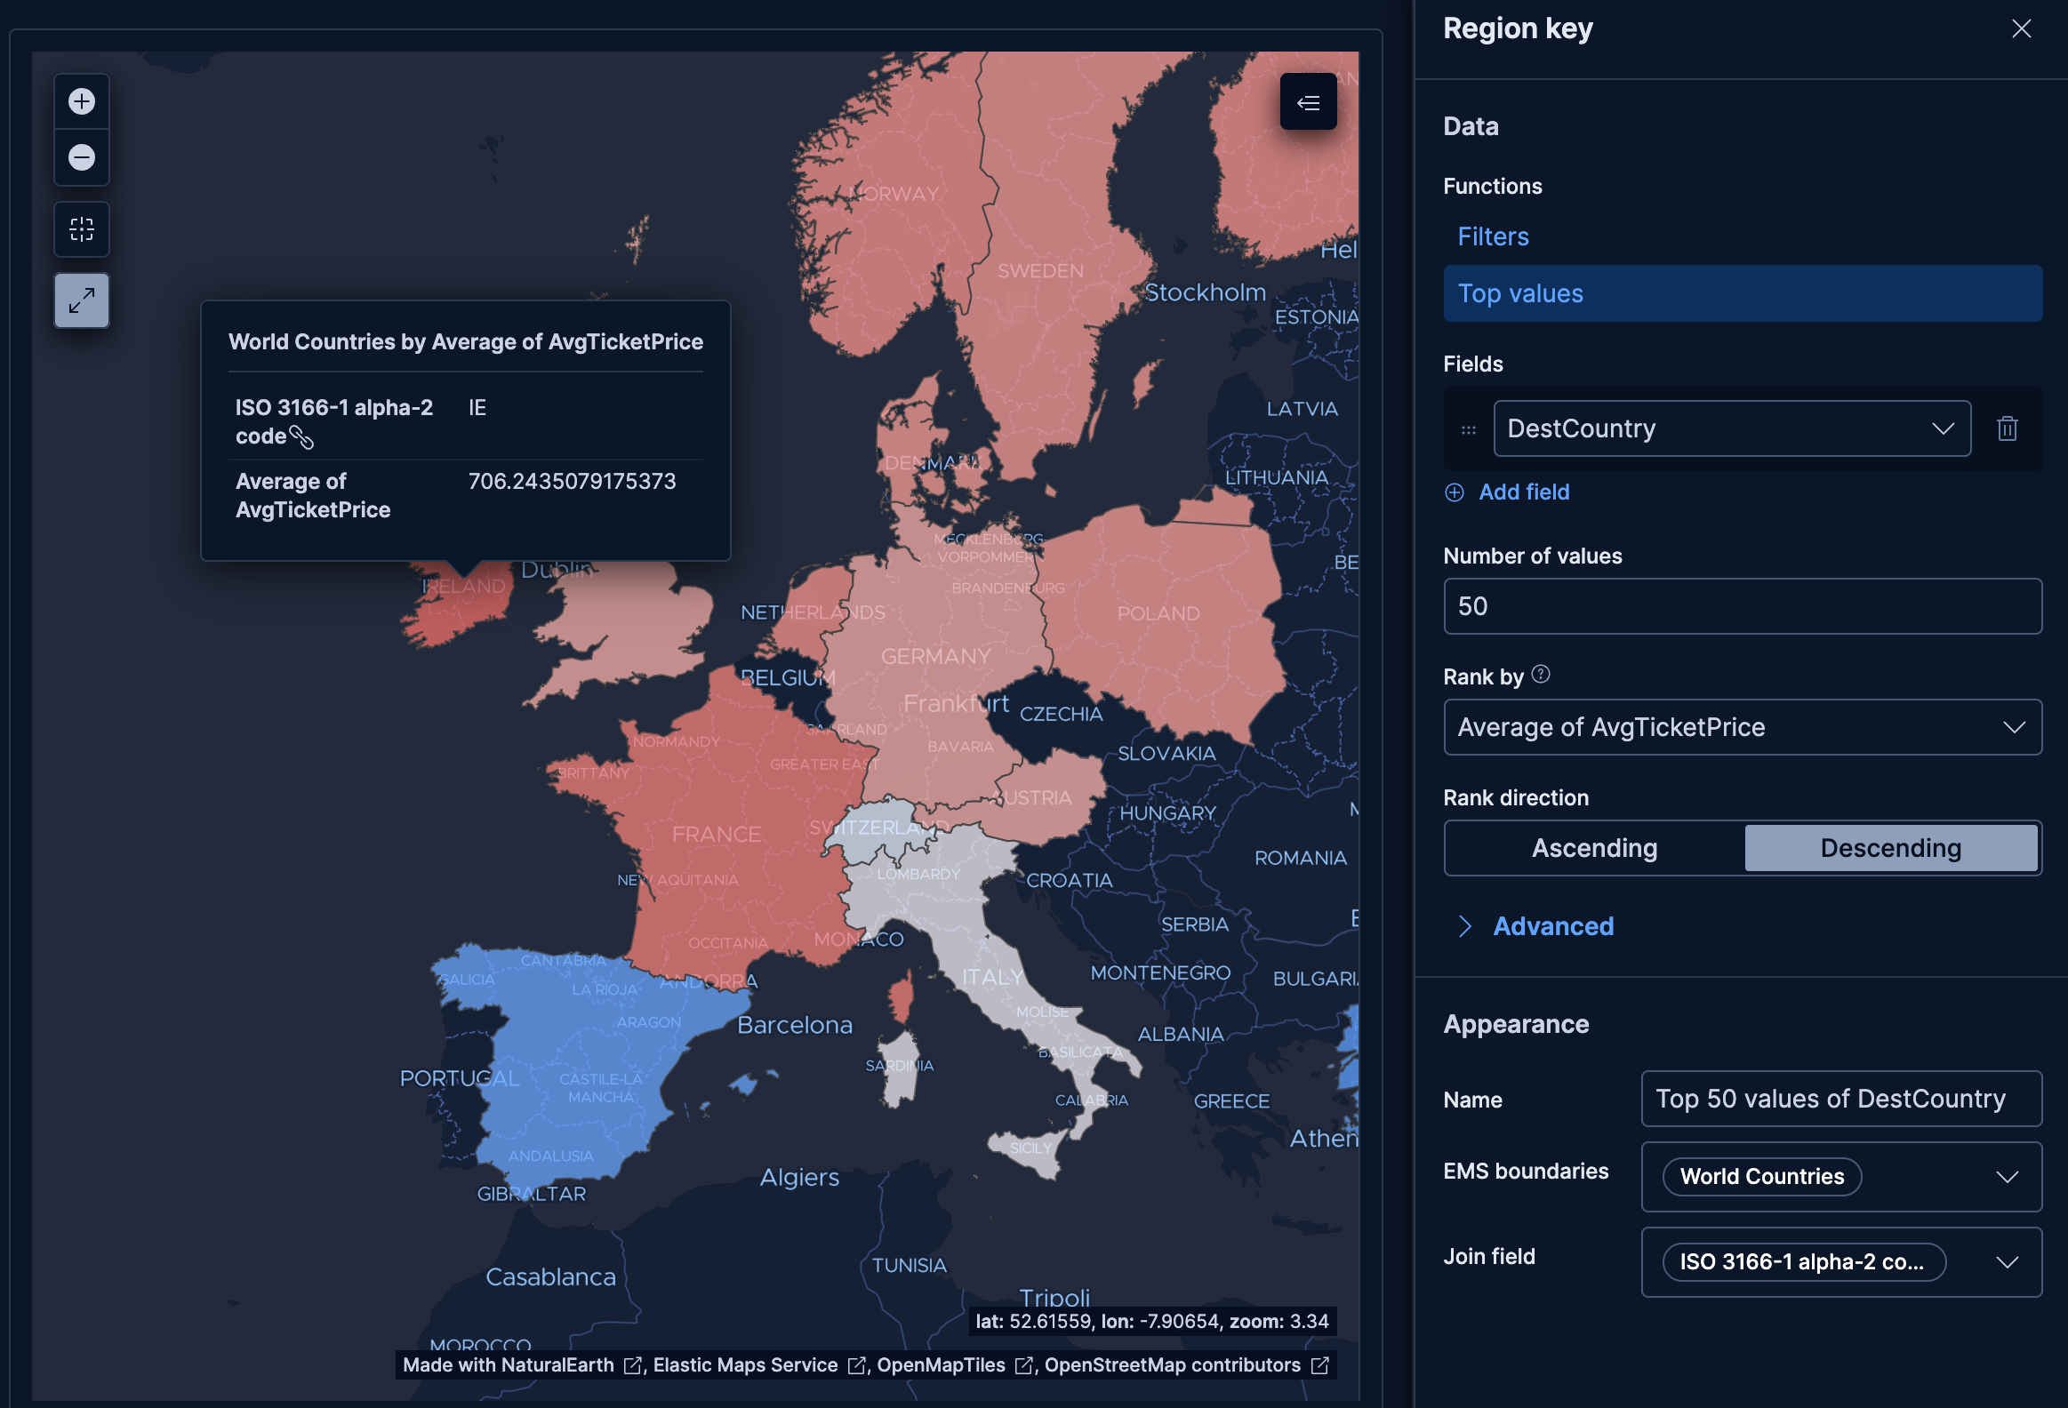Click the fit-to-data-bounds map icon
This screenshot has width=2068, height=1408.
tap(81, 228)
